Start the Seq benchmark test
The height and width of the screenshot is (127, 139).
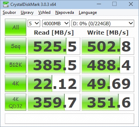[16, 46]
